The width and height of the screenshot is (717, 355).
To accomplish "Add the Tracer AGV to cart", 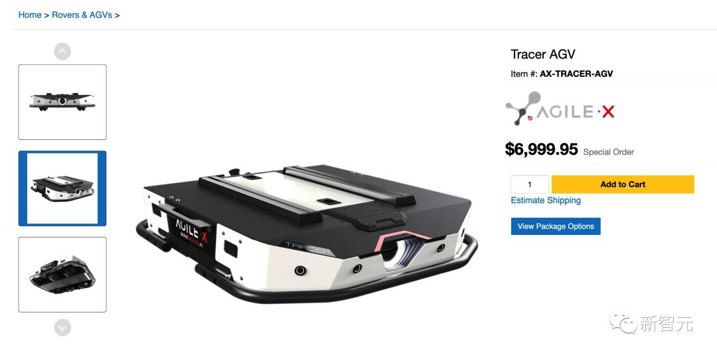I will click(623, 184).
